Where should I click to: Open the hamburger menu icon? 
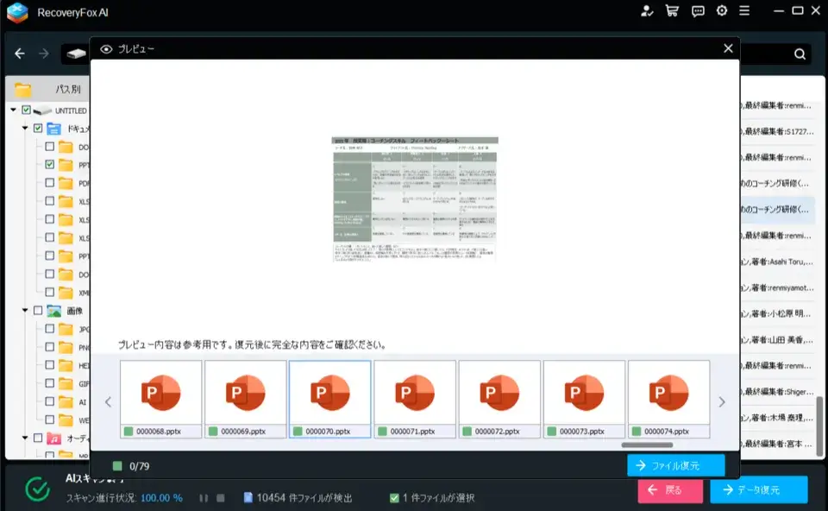coord(744,10)
